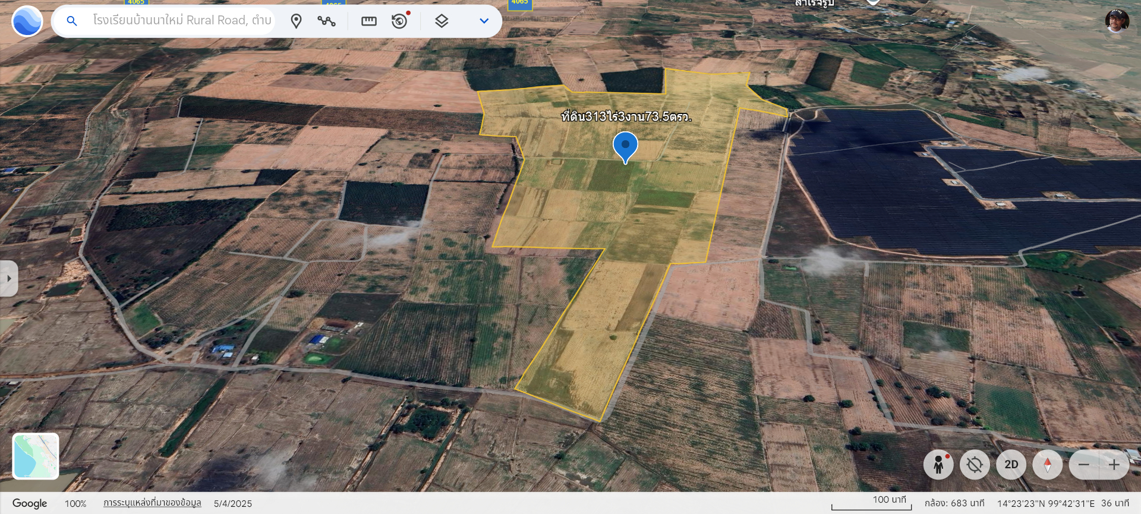Open the Google account profile avatar

pos(1117,21)
